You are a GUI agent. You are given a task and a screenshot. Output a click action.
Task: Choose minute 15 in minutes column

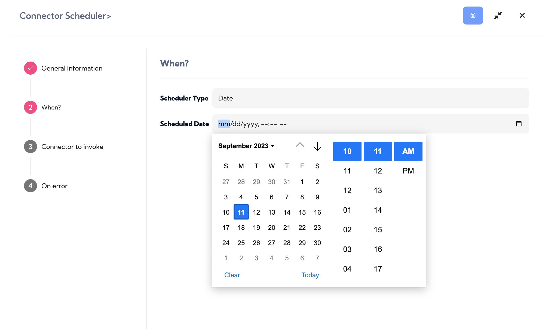coord(378,230)
